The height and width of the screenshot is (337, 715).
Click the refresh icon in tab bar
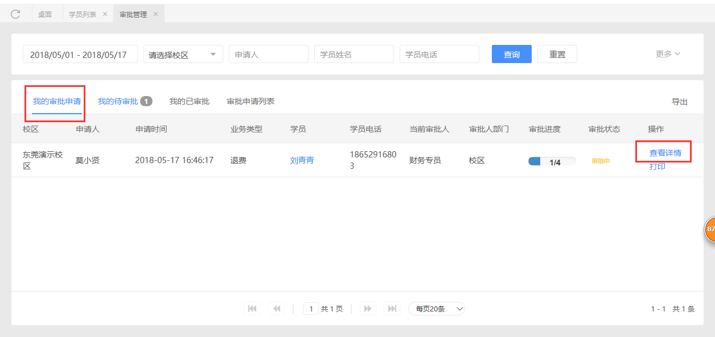pos(15,14)
